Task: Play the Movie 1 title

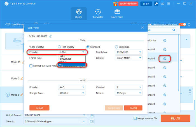Action: tap(8, 95)
